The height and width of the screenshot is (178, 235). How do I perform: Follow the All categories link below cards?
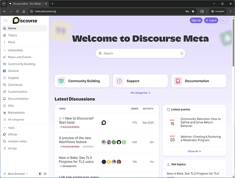point(141,93)
